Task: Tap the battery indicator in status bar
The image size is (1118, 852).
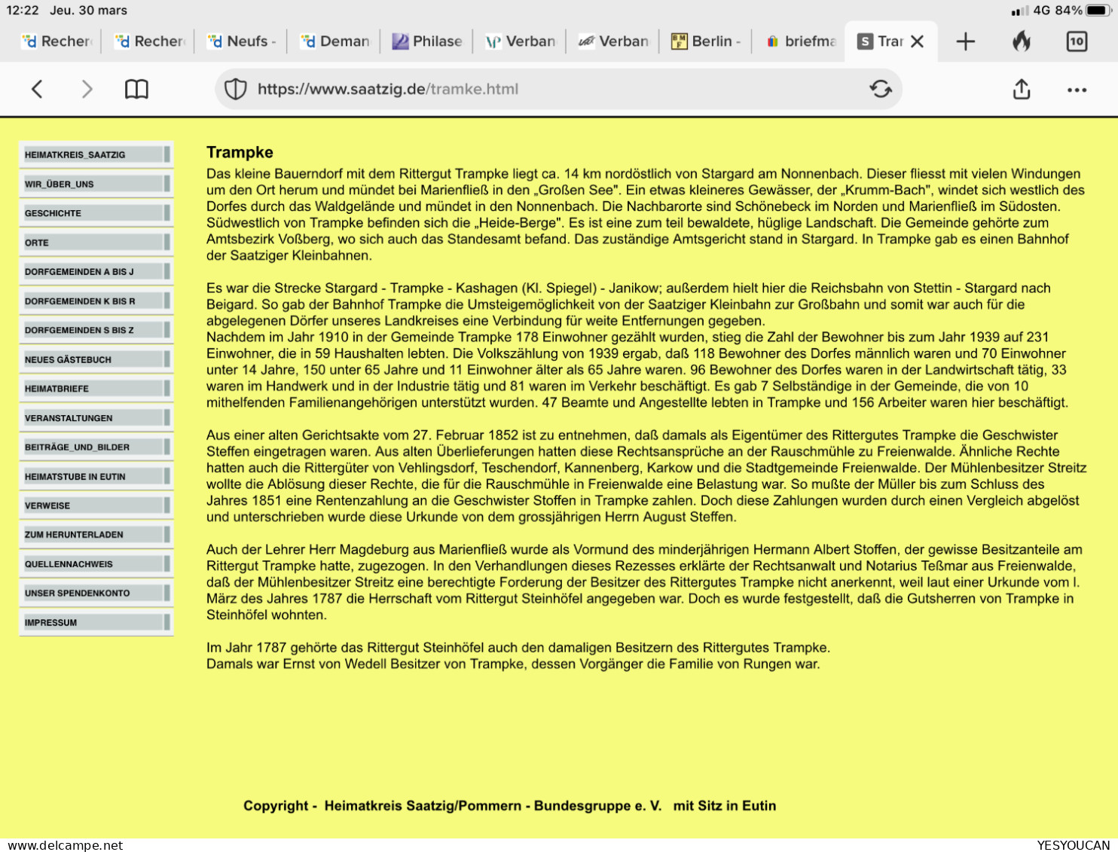Action: click(x=1099, y=11)
